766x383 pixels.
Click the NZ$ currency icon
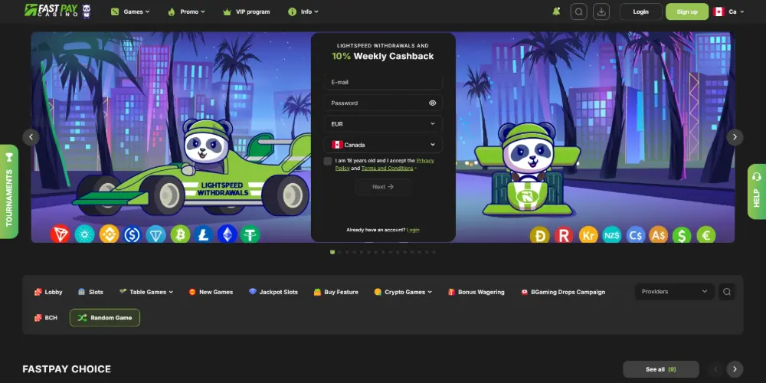pyautogui.click(x=611, y=235)
